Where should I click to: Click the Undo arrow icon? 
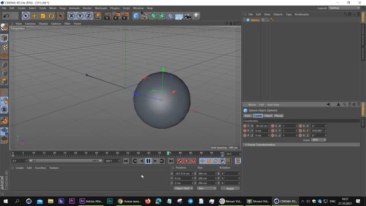pos(6,16)
